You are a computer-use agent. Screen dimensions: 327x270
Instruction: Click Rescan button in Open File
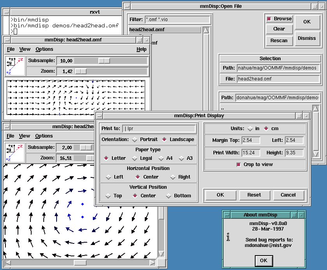coord(279,41)
